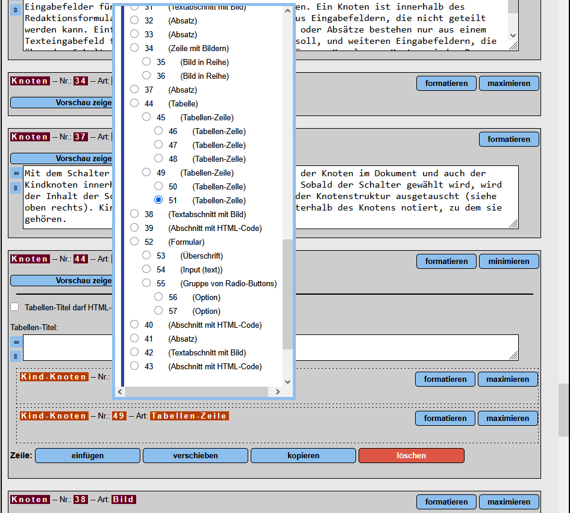The height and width of the screenshot is (513, 570).
Task: Click the popup list's vertical scrollbar thumb
Action: [287, 293]
